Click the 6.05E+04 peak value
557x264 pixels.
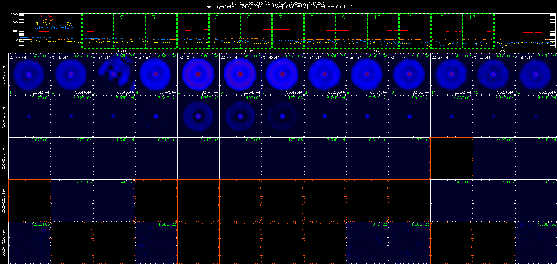[x=462, y=98]
